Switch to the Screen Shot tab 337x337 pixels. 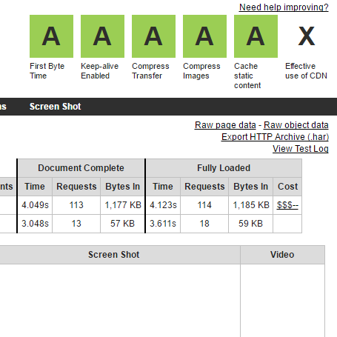tap(55, 107)
